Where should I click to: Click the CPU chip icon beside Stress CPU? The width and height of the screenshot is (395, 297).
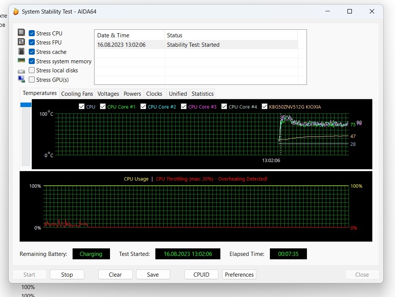point(22,33)
